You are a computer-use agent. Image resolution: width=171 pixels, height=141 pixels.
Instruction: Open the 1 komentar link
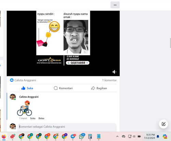[109, 80]
